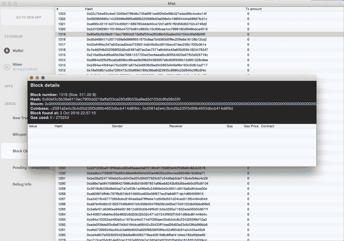Select block row 1283
The height and width of the screenshot is (241, 344).
click(200, 220)
